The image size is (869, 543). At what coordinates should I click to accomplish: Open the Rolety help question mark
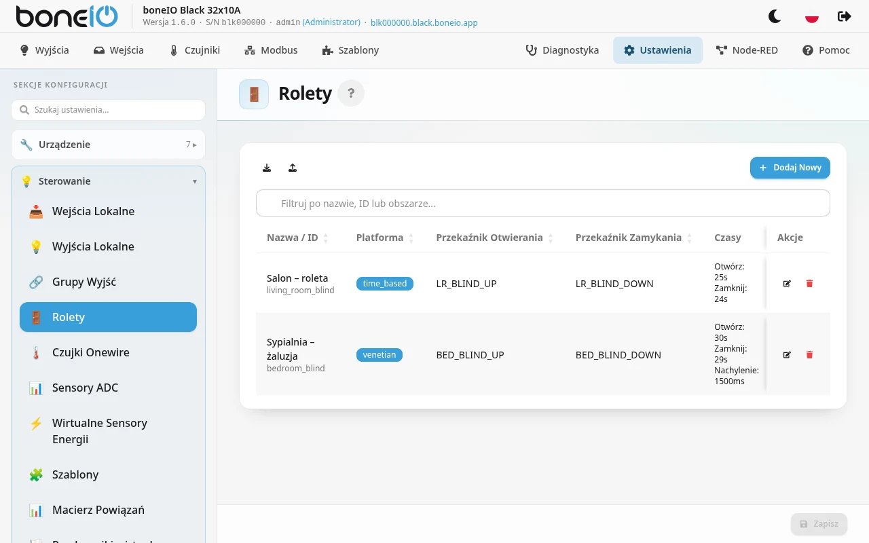pos(351,94)
